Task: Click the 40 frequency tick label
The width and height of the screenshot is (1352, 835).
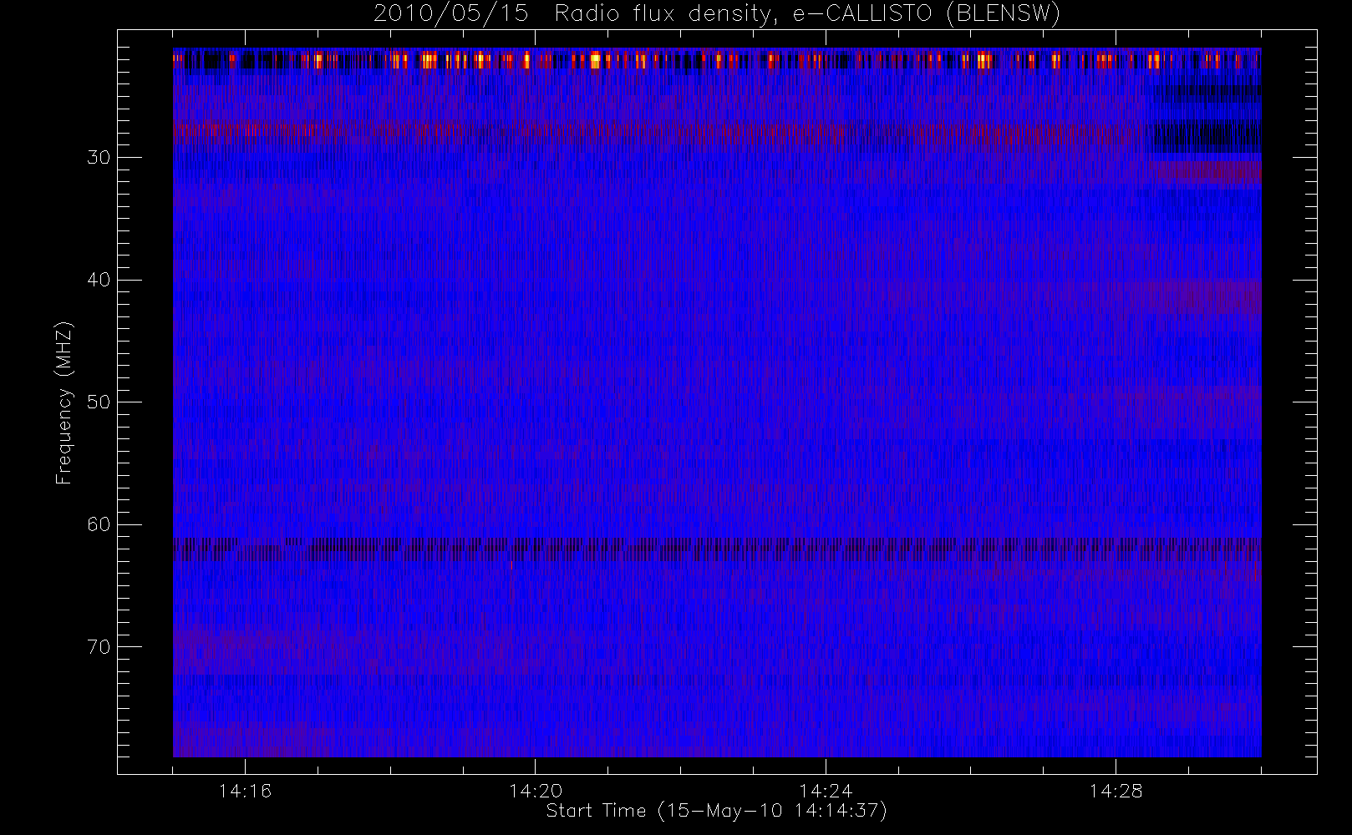Action: [99, 280]
